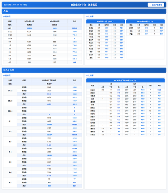Click value 1776 in the lower personal table
This screenshot has width=168, height=193.
pyautogui.click(x=135, y=129)
